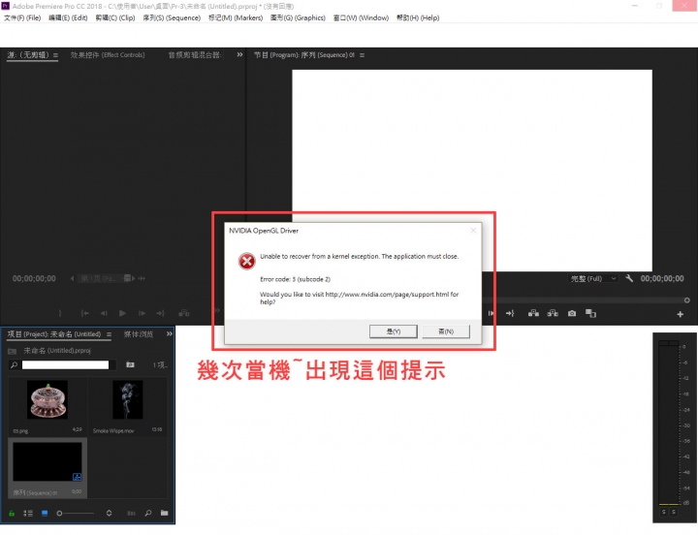This screenshot has height=535, width=698.
Task: Create a new bin with folder icon
Action: pyautogui.click(x=164, y=513)
